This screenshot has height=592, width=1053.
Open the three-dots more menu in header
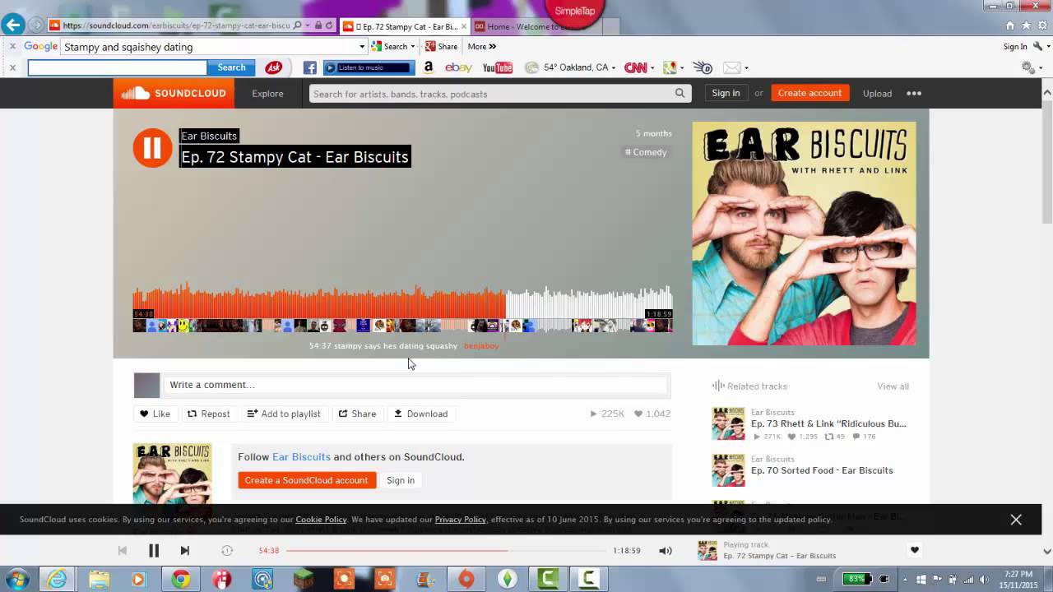[x=914, y=94]
